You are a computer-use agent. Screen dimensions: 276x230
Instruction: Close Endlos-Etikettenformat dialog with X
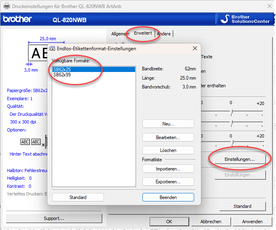[195, 48]
